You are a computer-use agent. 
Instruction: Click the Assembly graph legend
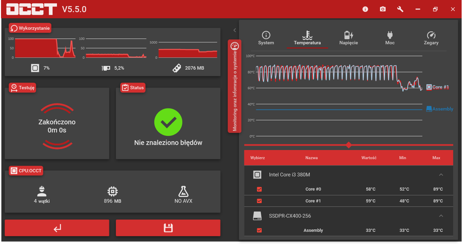click(440, 109)
